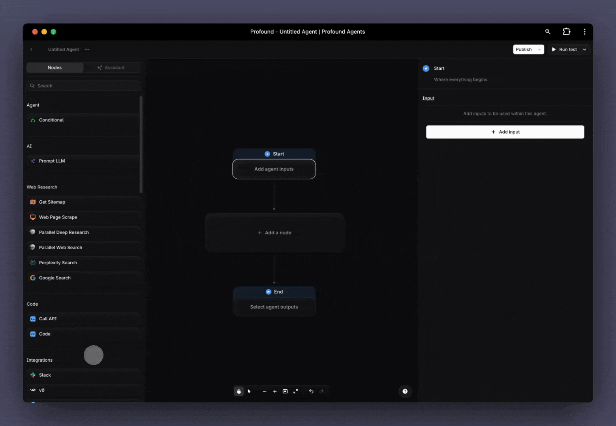Open the three-dot browser menu
This screenshot has height=426, width=616.
[x=584, y=32]
